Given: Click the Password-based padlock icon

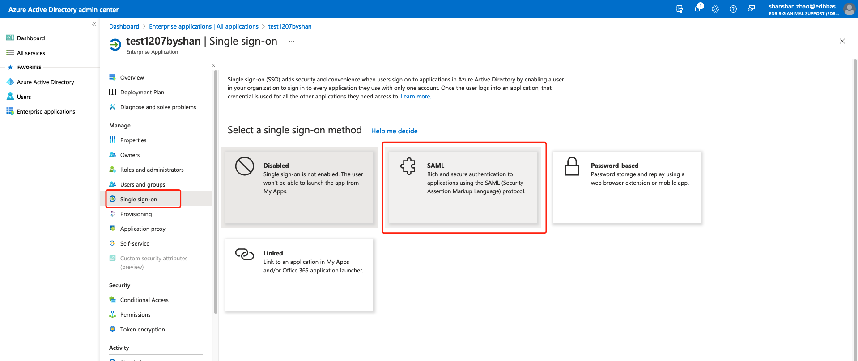Looking at the screenshot, I should (572, 166).
